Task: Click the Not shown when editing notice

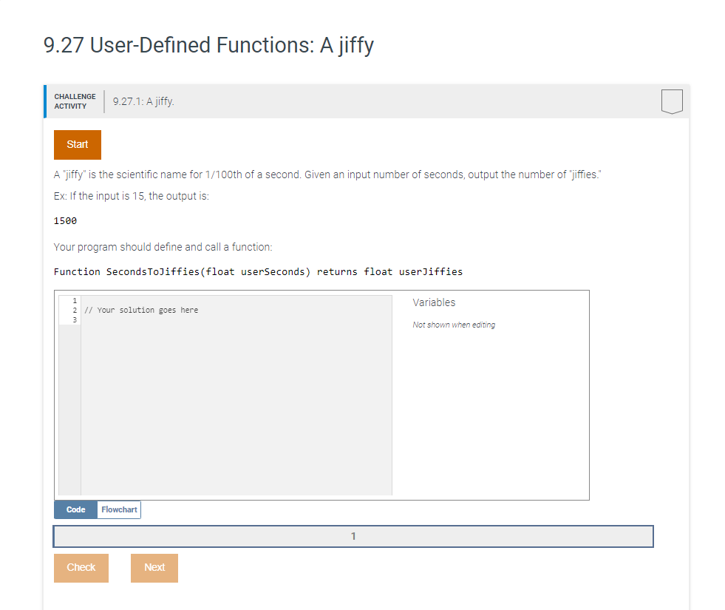Action: tap(454, 325)
